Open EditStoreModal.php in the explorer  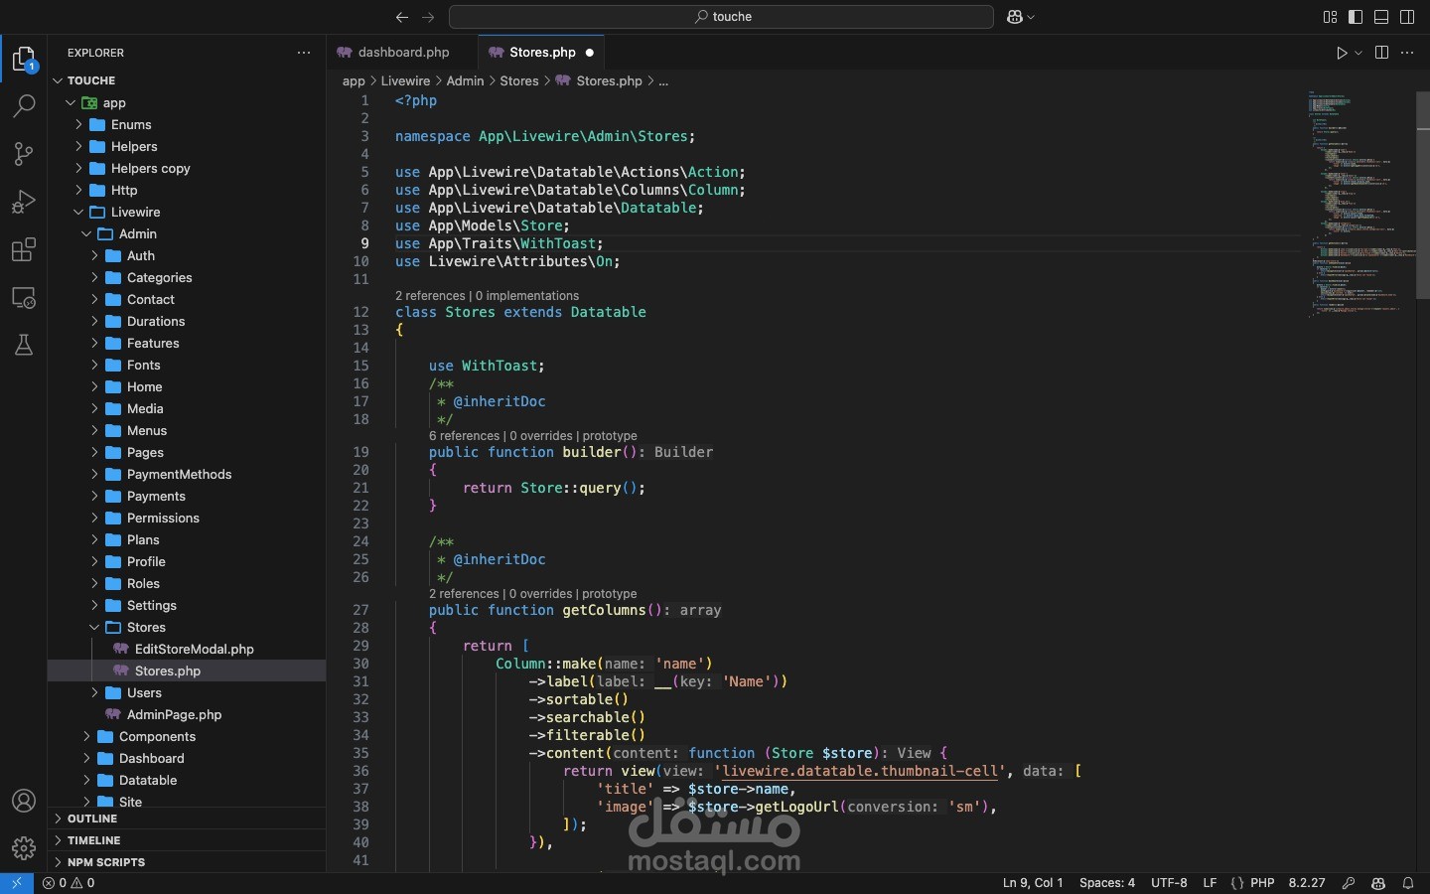coord(194,650)
